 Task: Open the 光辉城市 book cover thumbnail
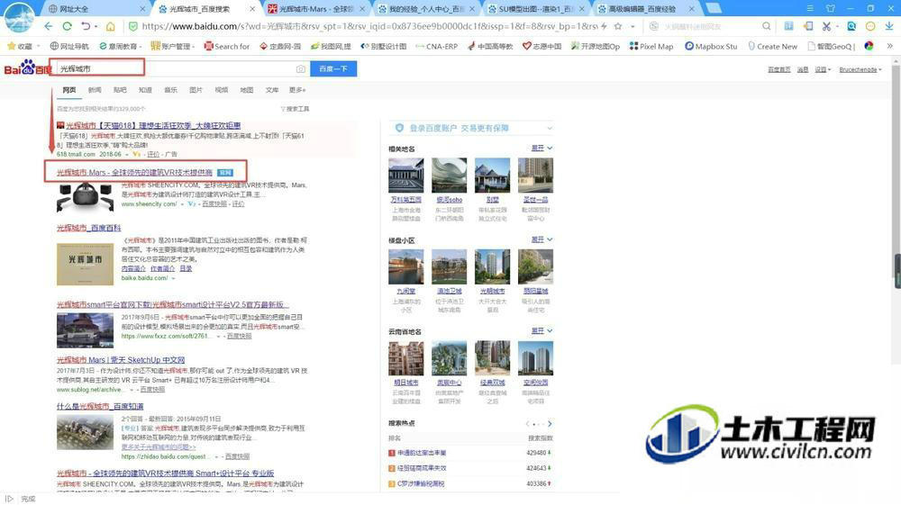pos(85,265)
